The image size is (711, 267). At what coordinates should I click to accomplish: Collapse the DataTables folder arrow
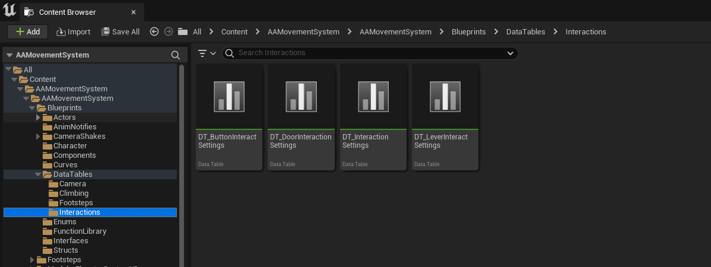38,174
